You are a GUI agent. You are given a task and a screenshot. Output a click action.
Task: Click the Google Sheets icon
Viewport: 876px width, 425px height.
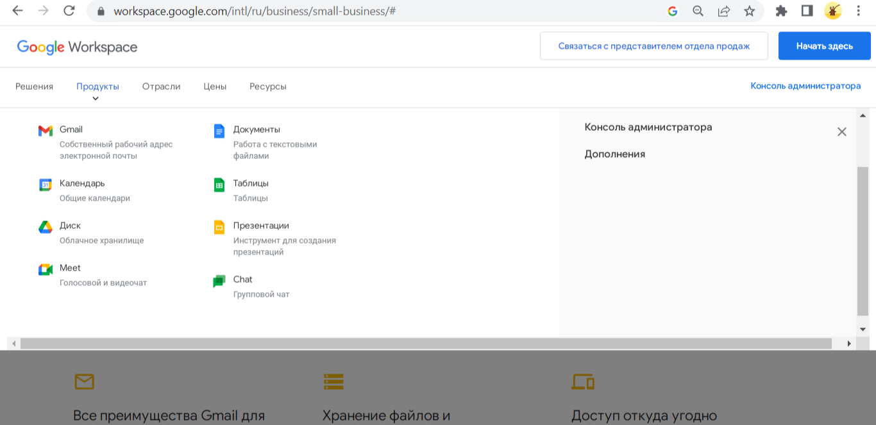[219, 185]
